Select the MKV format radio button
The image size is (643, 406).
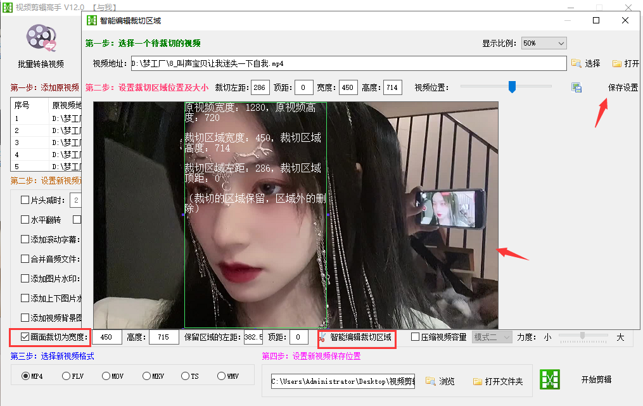tap(146, 376)
